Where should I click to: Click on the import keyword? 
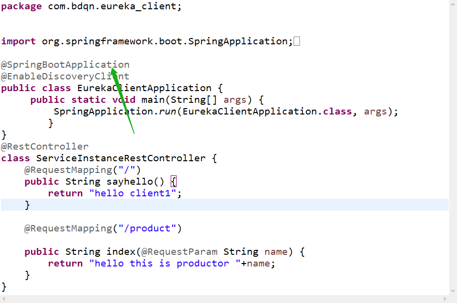[19, 41]
